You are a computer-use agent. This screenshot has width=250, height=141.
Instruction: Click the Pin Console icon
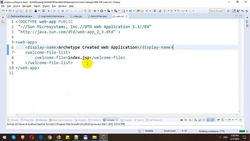(x=218, y=120)
